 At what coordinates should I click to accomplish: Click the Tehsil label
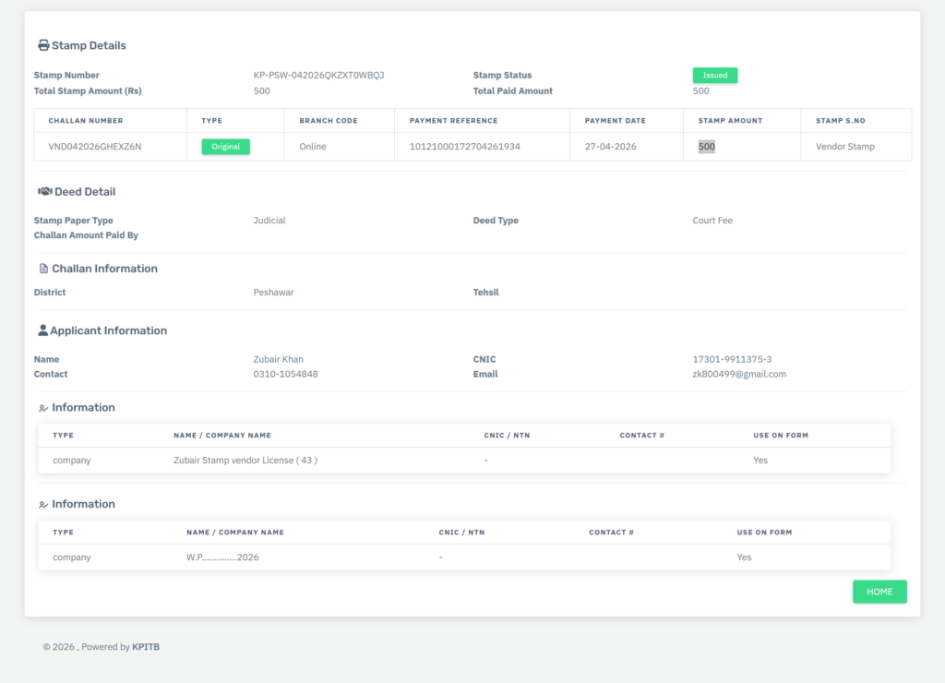[485, 292]
